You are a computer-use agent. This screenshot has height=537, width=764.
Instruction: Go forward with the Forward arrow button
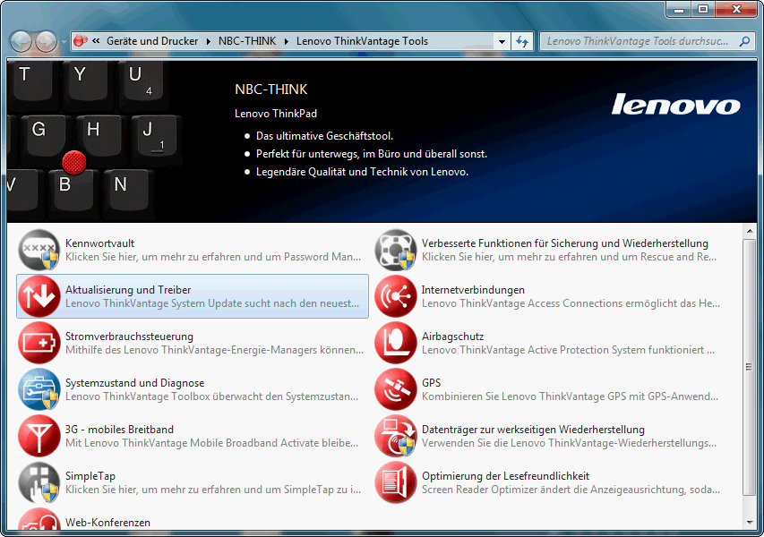tap(47, 42)
